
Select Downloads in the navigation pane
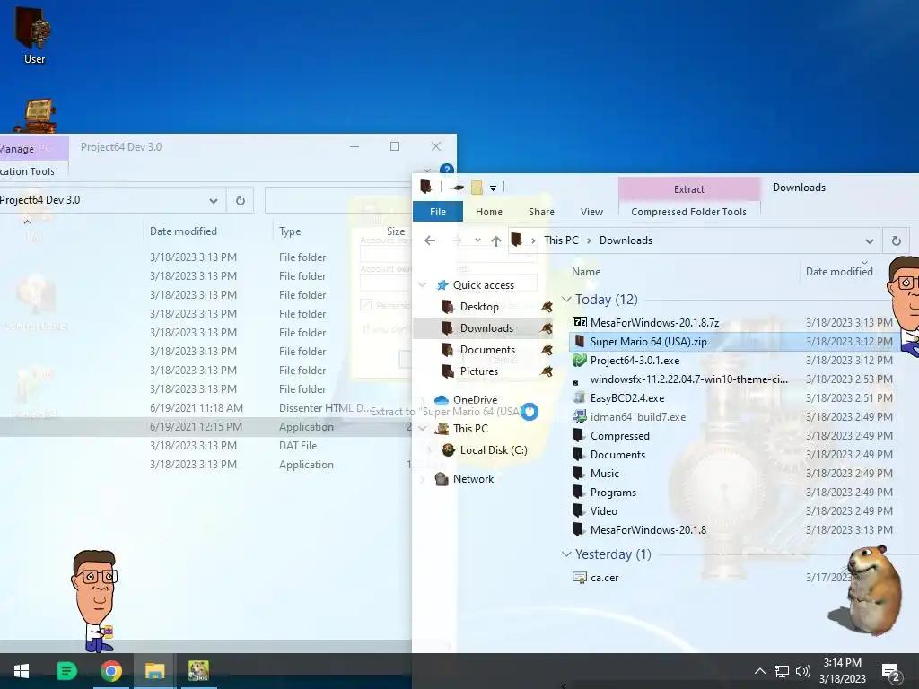486,328
